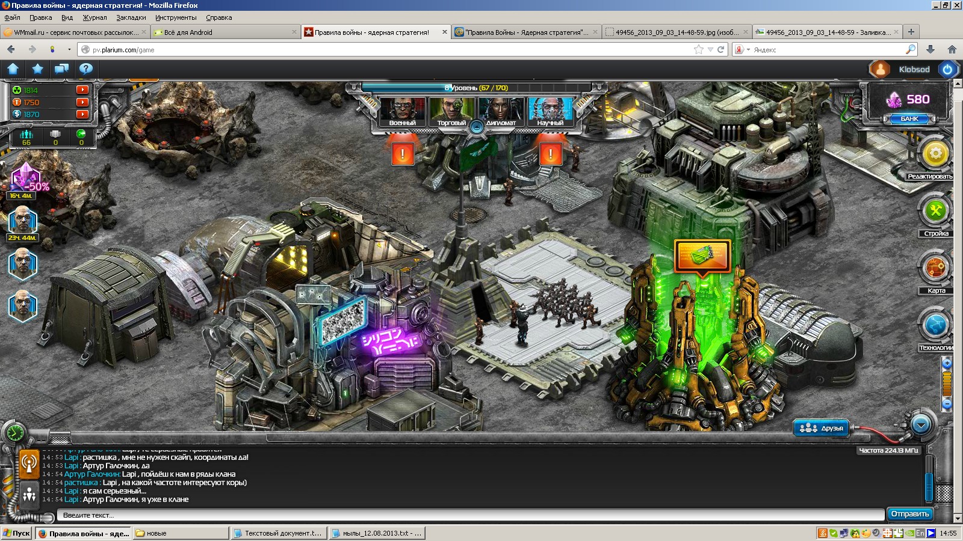
Task: Click the advisor portrait with 23ч. 44м. timer
Action: click(x=22, y=222)
